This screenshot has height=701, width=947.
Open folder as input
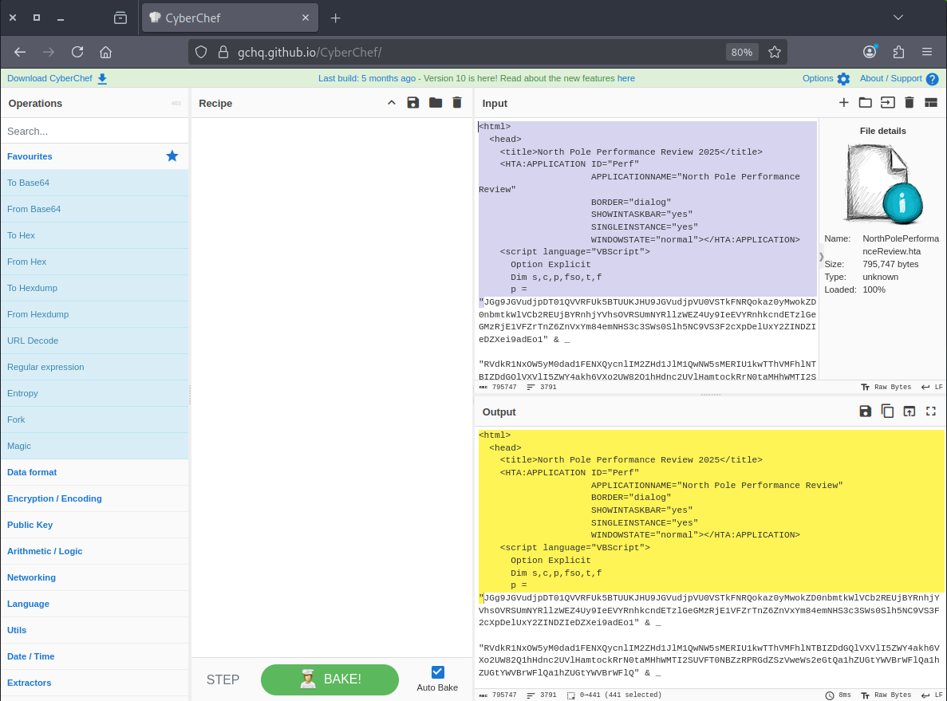point(865,102)
